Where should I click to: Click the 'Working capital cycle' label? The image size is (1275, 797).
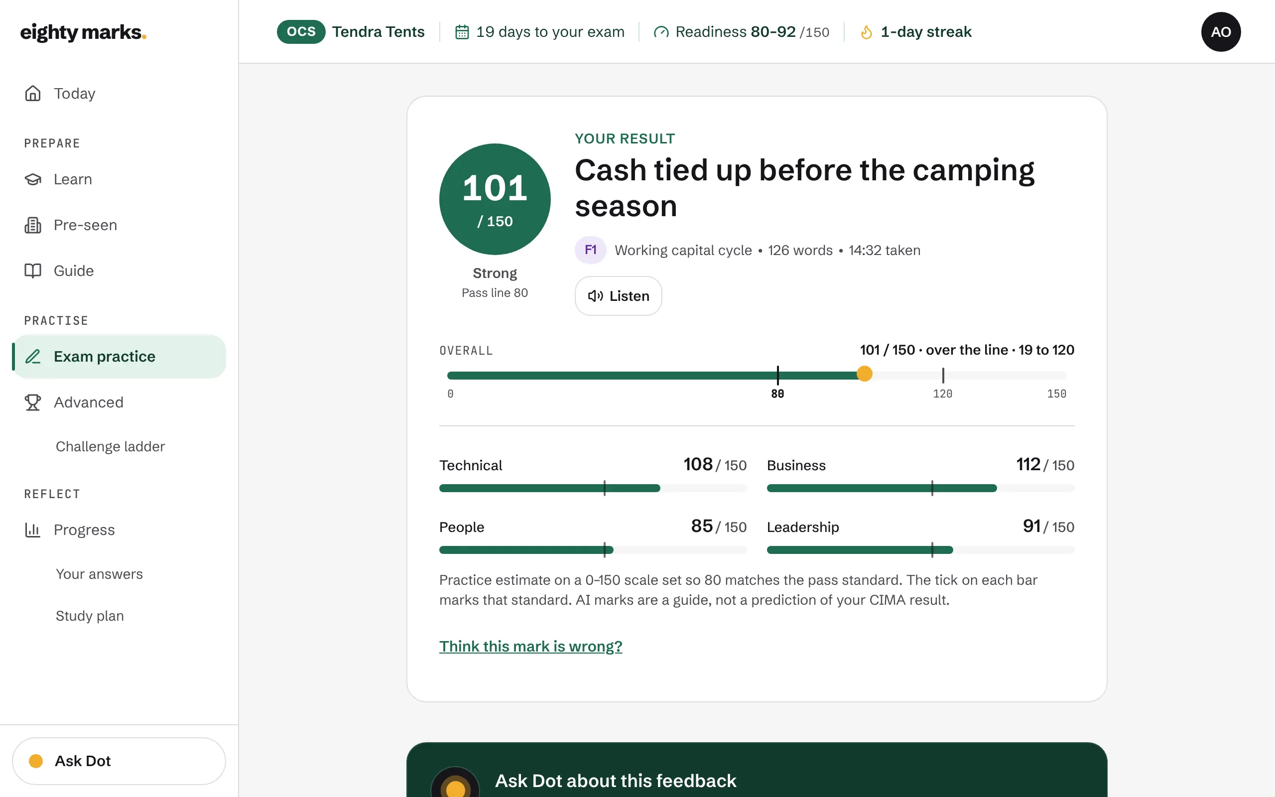683,250
